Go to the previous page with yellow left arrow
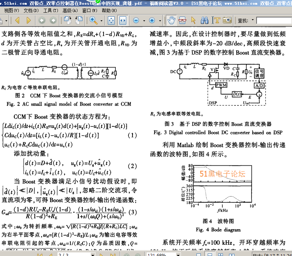The width and height of the screenshot is (292, 256). (x=17, y=20)
